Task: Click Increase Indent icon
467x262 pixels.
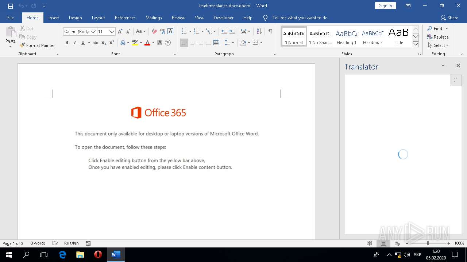Action: (232, 32)
